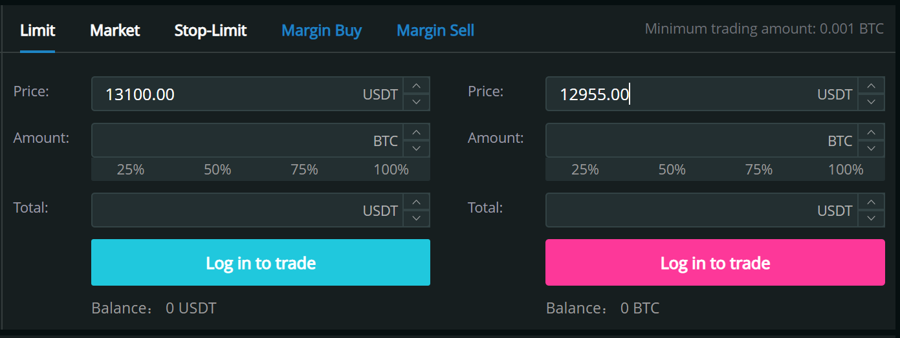Click the up arrow on buy Price field

[416, 86]
